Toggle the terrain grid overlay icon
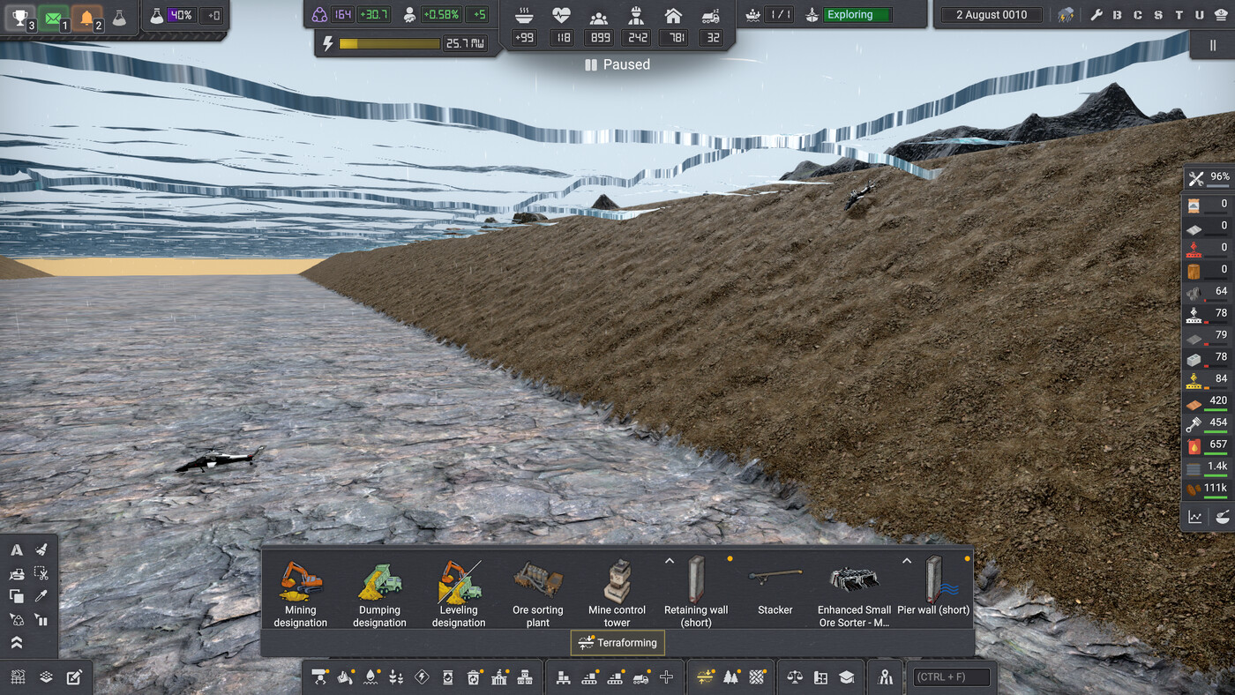 pyautogui.click(x=18, y=677)
